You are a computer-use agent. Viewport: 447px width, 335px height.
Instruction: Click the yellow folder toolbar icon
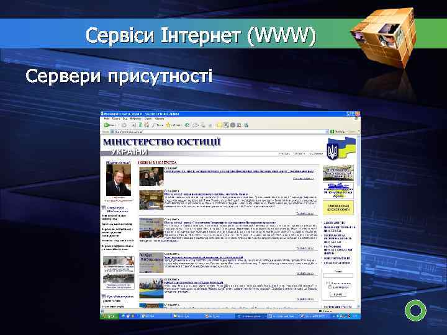pos(220,125)
